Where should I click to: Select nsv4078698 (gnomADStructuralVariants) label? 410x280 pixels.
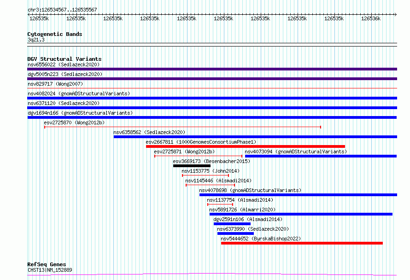(250, 190)
